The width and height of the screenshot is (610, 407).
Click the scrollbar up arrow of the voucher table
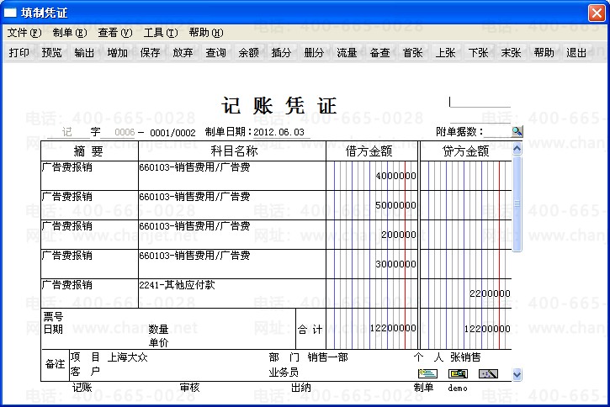(x=517, y=149)
